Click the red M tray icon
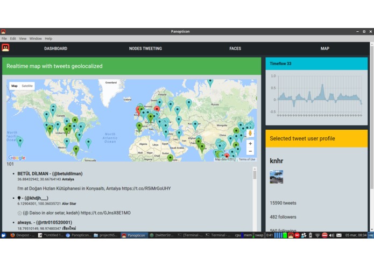374x266 pixels. point(297,235)
